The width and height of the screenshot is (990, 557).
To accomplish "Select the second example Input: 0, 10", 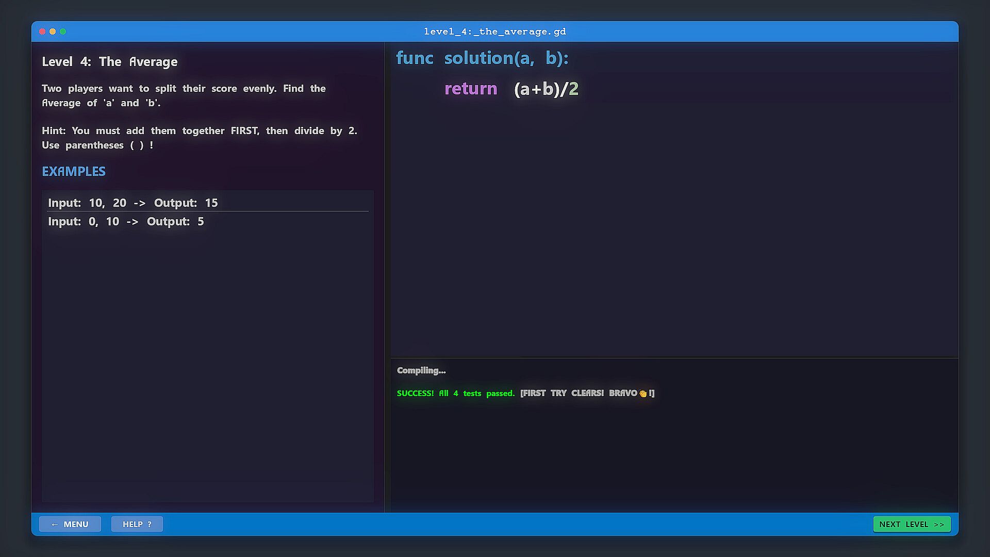I will pos(126,221).
